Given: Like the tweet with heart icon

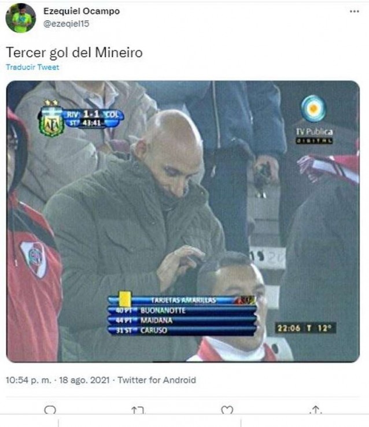Looking at the screenshot, I should click(x=227, y=410).
